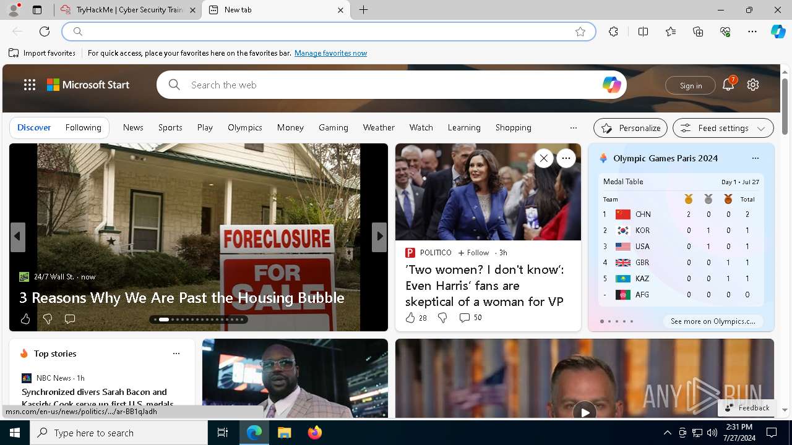Image resolution: width=792 pixels, height=445 pixels.
Task: Click the browser back arrow
Action: pos(17,32)
